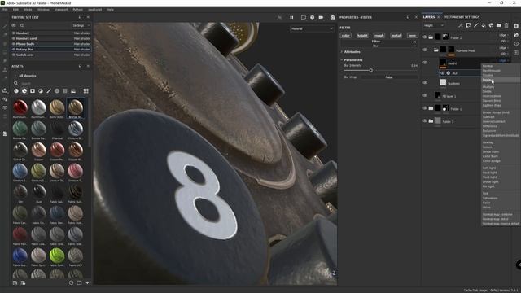The width and height of the screenshot is (521, 293).
Task: Filter assets by smart masks
Action: (33, 90)
